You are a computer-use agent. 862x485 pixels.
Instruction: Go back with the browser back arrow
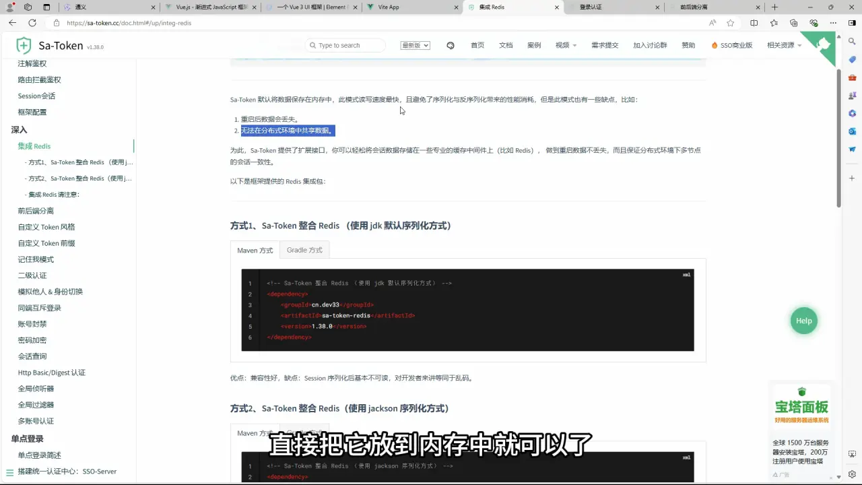[x=12, y=22]
